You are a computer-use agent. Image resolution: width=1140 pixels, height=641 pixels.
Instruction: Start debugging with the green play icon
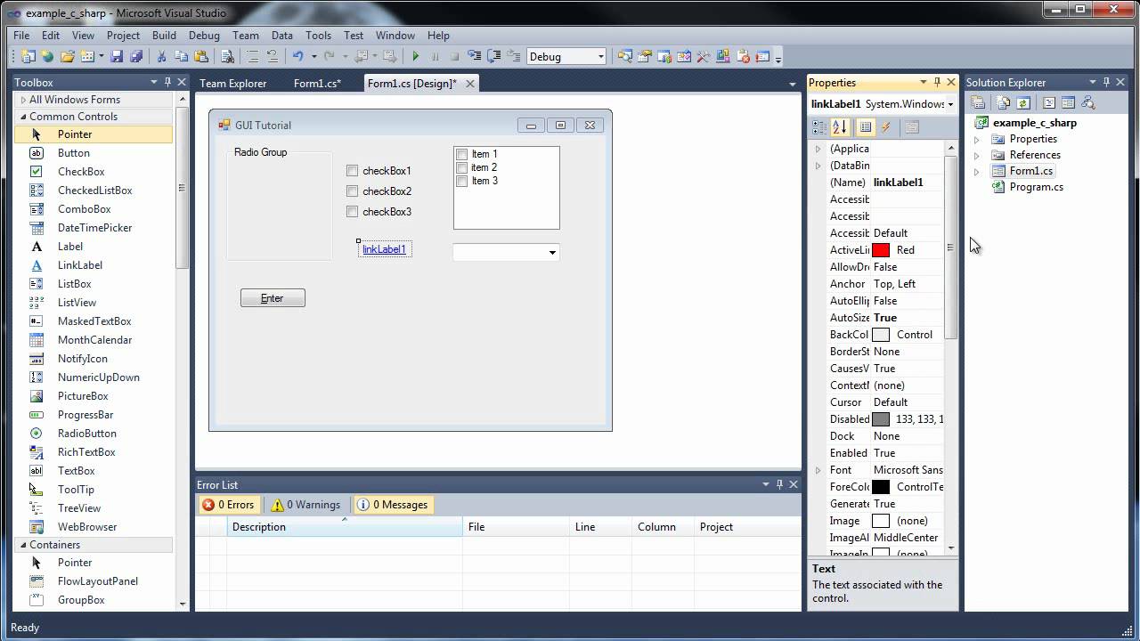[415, 56]
